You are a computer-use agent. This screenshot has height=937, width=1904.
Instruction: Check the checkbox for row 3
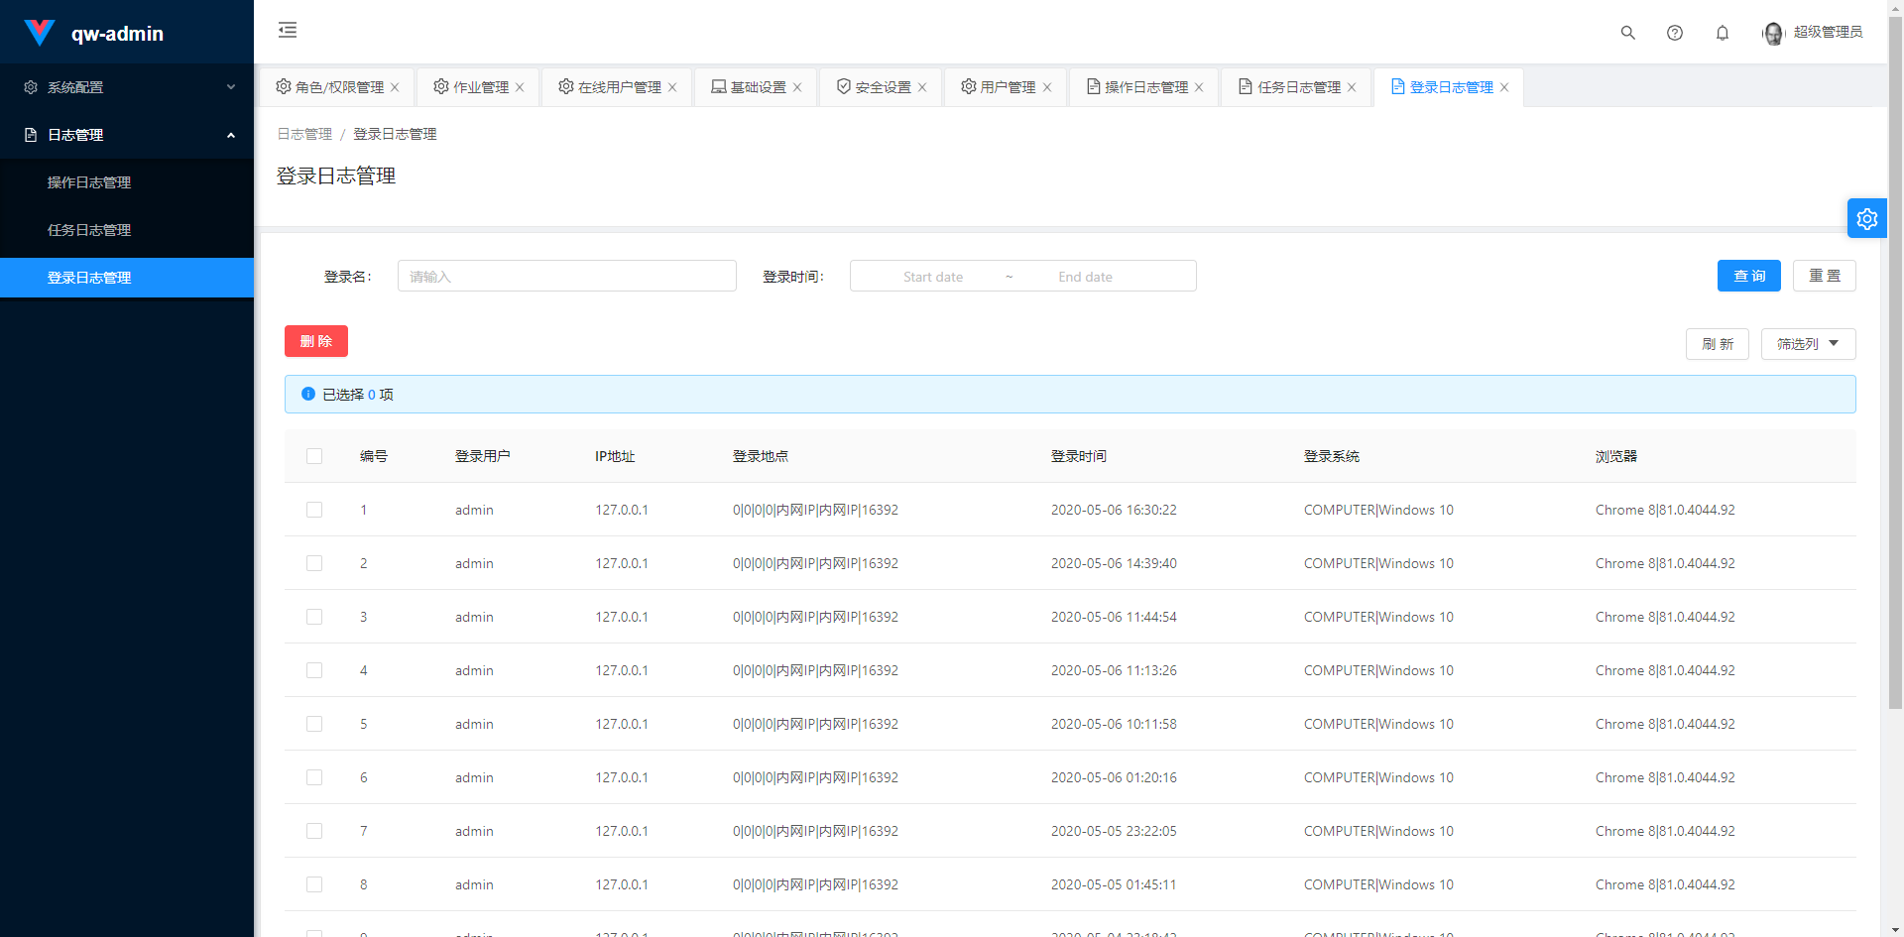coord(314,617)
